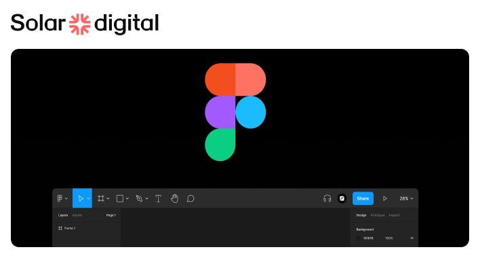Screen dimensions: 480x258
Task: Click the Present play icon
Action: [385, 198]
